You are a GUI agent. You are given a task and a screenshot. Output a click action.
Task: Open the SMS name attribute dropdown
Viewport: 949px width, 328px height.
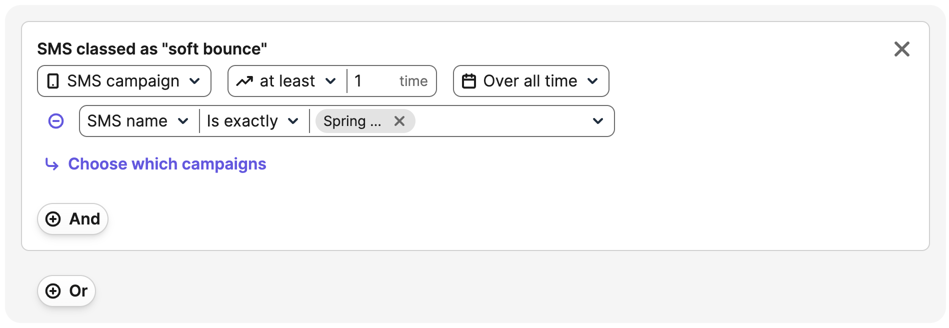click(x=138, y=121)
